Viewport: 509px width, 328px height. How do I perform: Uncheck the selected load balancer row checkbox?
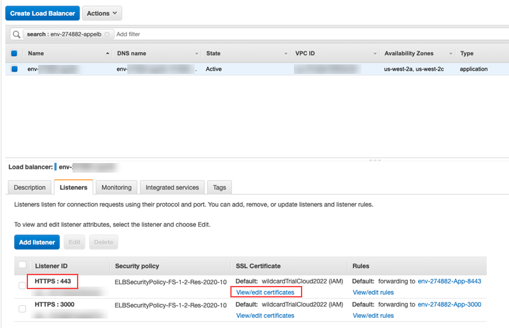pos(15,69)
